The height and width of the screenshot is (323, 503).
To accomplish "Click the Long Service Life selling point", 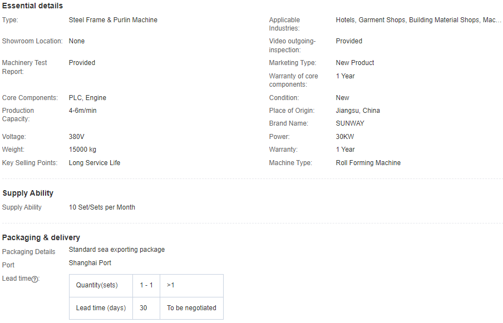I will [95, 163].
